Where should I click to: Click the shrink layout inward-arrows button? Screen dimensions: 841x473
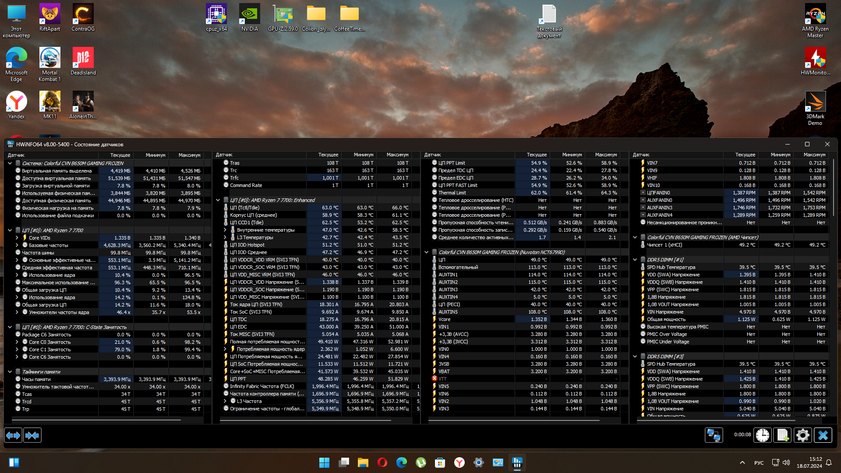click(32, 435)
